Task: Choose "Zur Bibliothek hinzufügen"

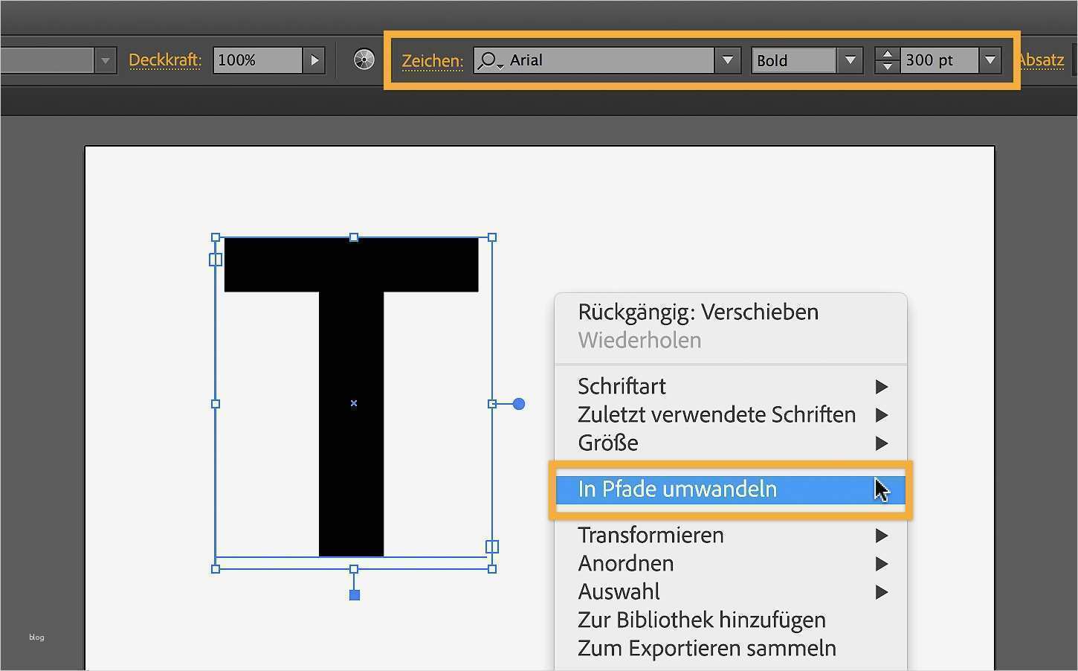Action: point(701,620)
